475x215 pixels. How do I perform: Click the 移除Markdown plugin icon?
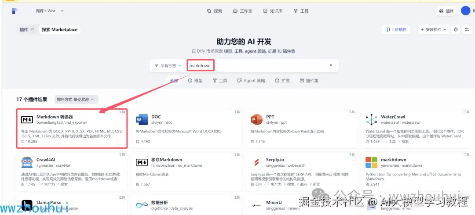[x=142, y=162]
